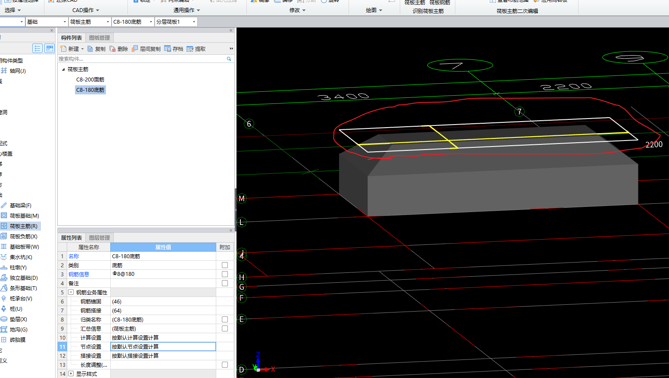Toggle 附加 checkbox for 汇总信息 row
669x378 pixels.
click(225, 328)
